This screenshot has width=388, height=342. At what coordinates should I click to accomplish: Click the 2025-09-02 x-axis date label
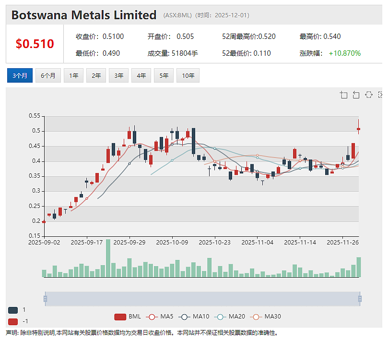click(x=44, y=243)
